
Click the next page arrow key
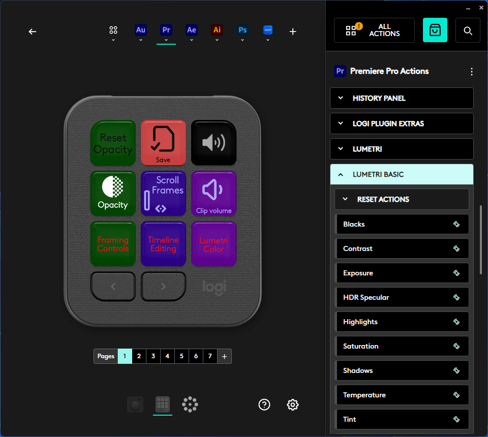pos(163,287)
